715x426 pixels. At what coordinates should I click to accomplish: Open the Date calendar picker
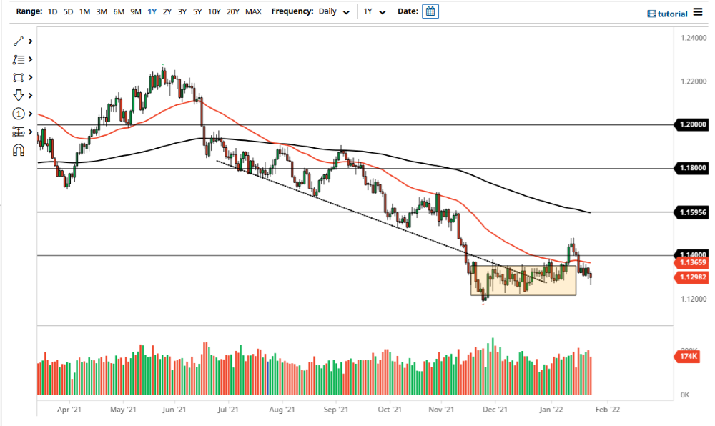(430, 11)
